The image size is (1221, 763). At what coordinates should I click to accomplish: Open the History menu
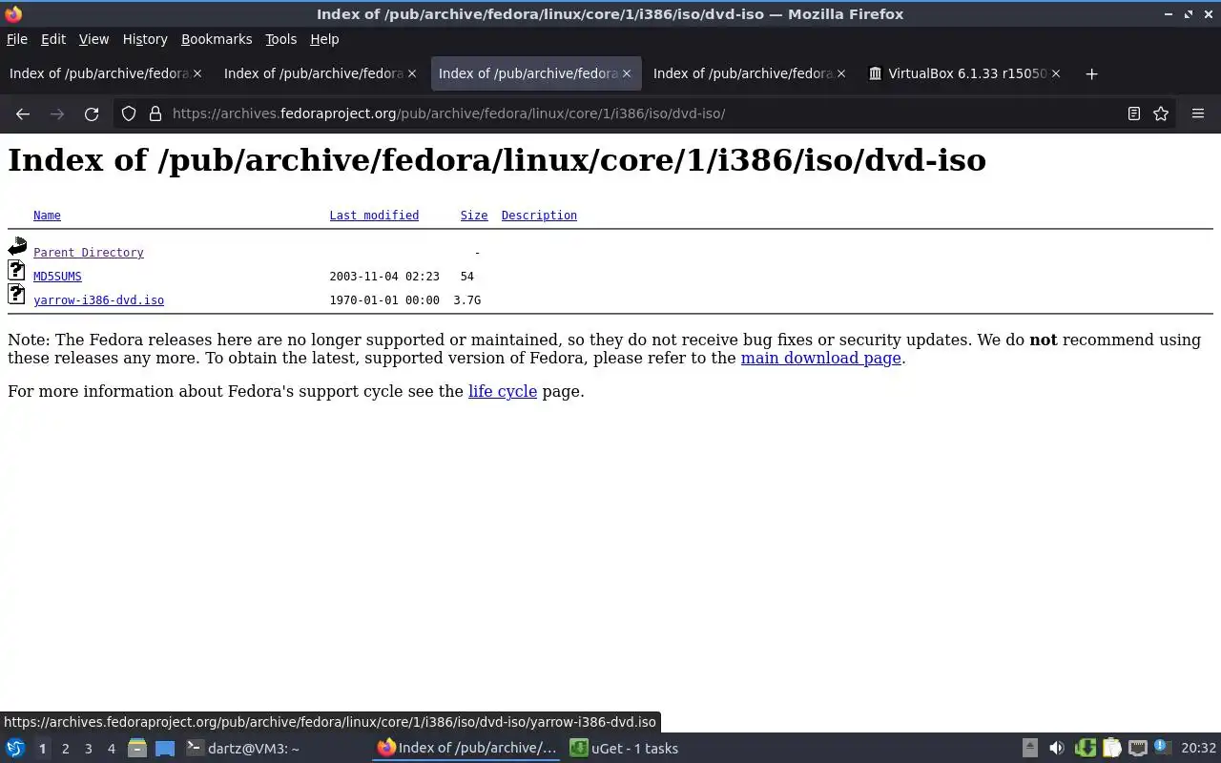(145, 39)
